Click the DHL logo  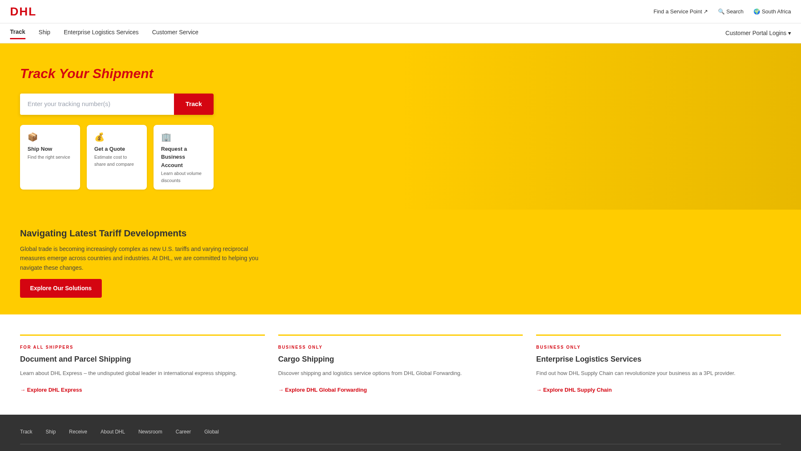click(x=23, y=12)
